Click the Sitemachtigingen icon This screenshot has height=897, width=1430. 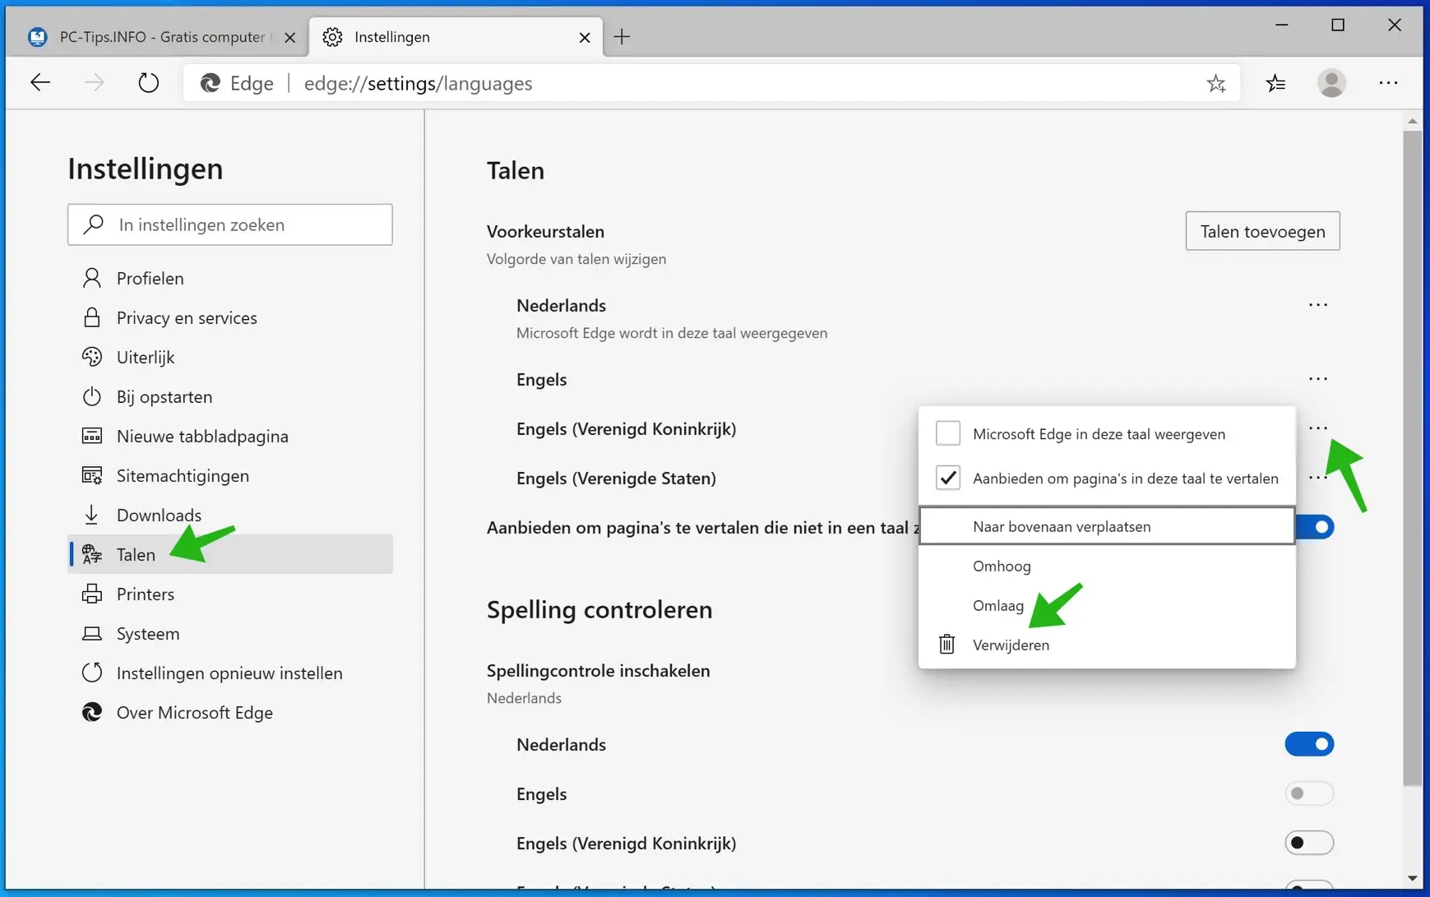92,475
